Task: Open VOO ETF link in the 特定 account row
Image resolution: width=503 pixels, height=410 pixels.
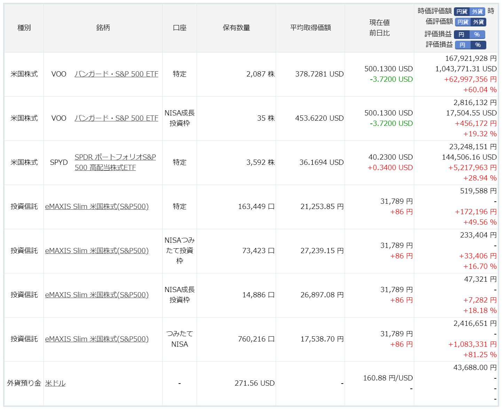Action: 116,74
